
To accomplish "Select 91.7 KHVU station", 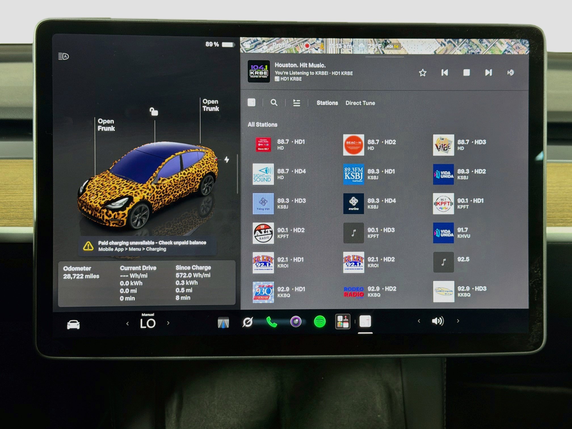I will tap(452, 233).
